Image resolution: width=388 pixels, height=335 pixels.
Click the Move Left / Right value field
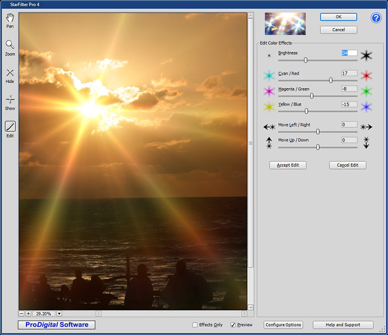pos(349,125)
